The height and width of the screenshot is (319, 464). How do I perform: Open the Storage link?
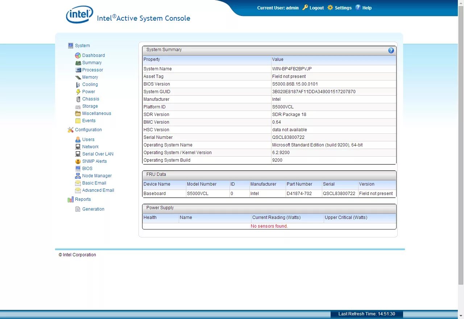(90, 106)
